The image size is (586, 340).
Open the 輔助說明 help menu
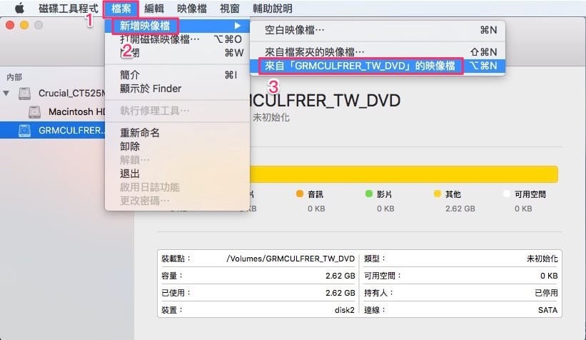[x=273, y=9]
